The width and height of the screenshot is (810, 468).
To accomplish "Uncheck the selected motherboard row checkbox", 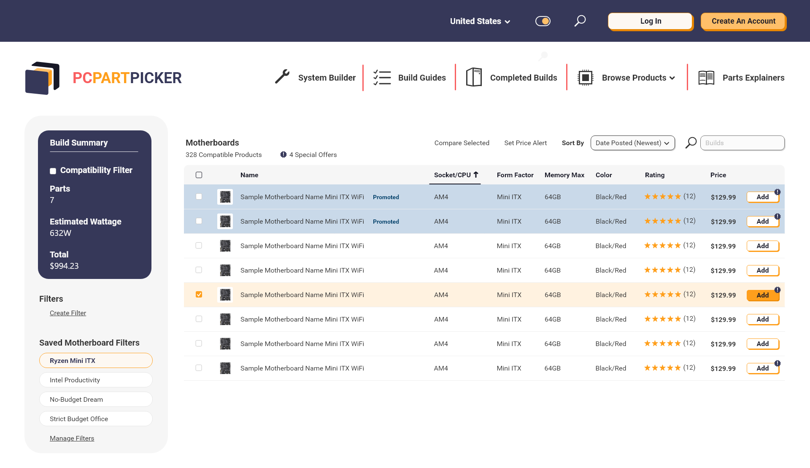I will coord(199,295).
